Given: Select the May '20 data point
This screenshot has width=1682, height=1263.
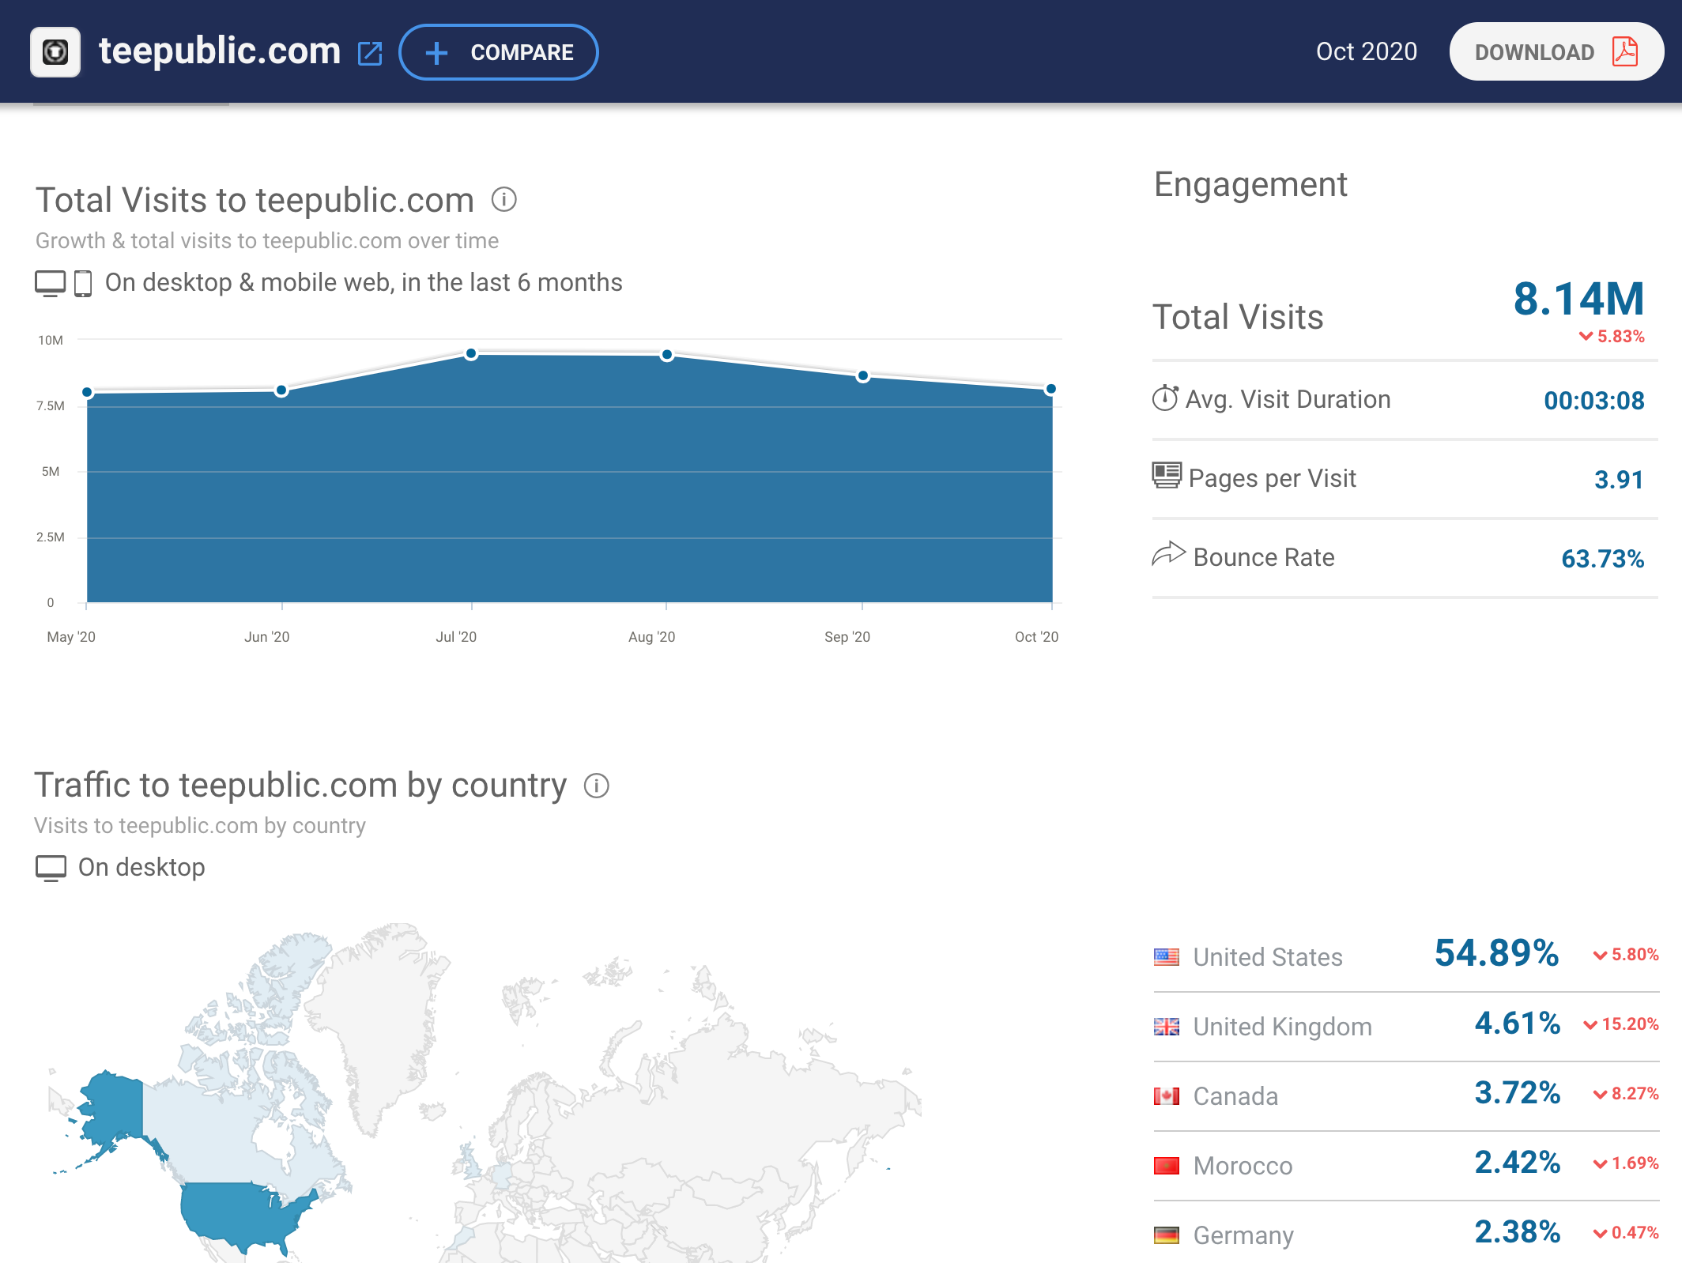Looking at the screenshot, I should 88,392.
